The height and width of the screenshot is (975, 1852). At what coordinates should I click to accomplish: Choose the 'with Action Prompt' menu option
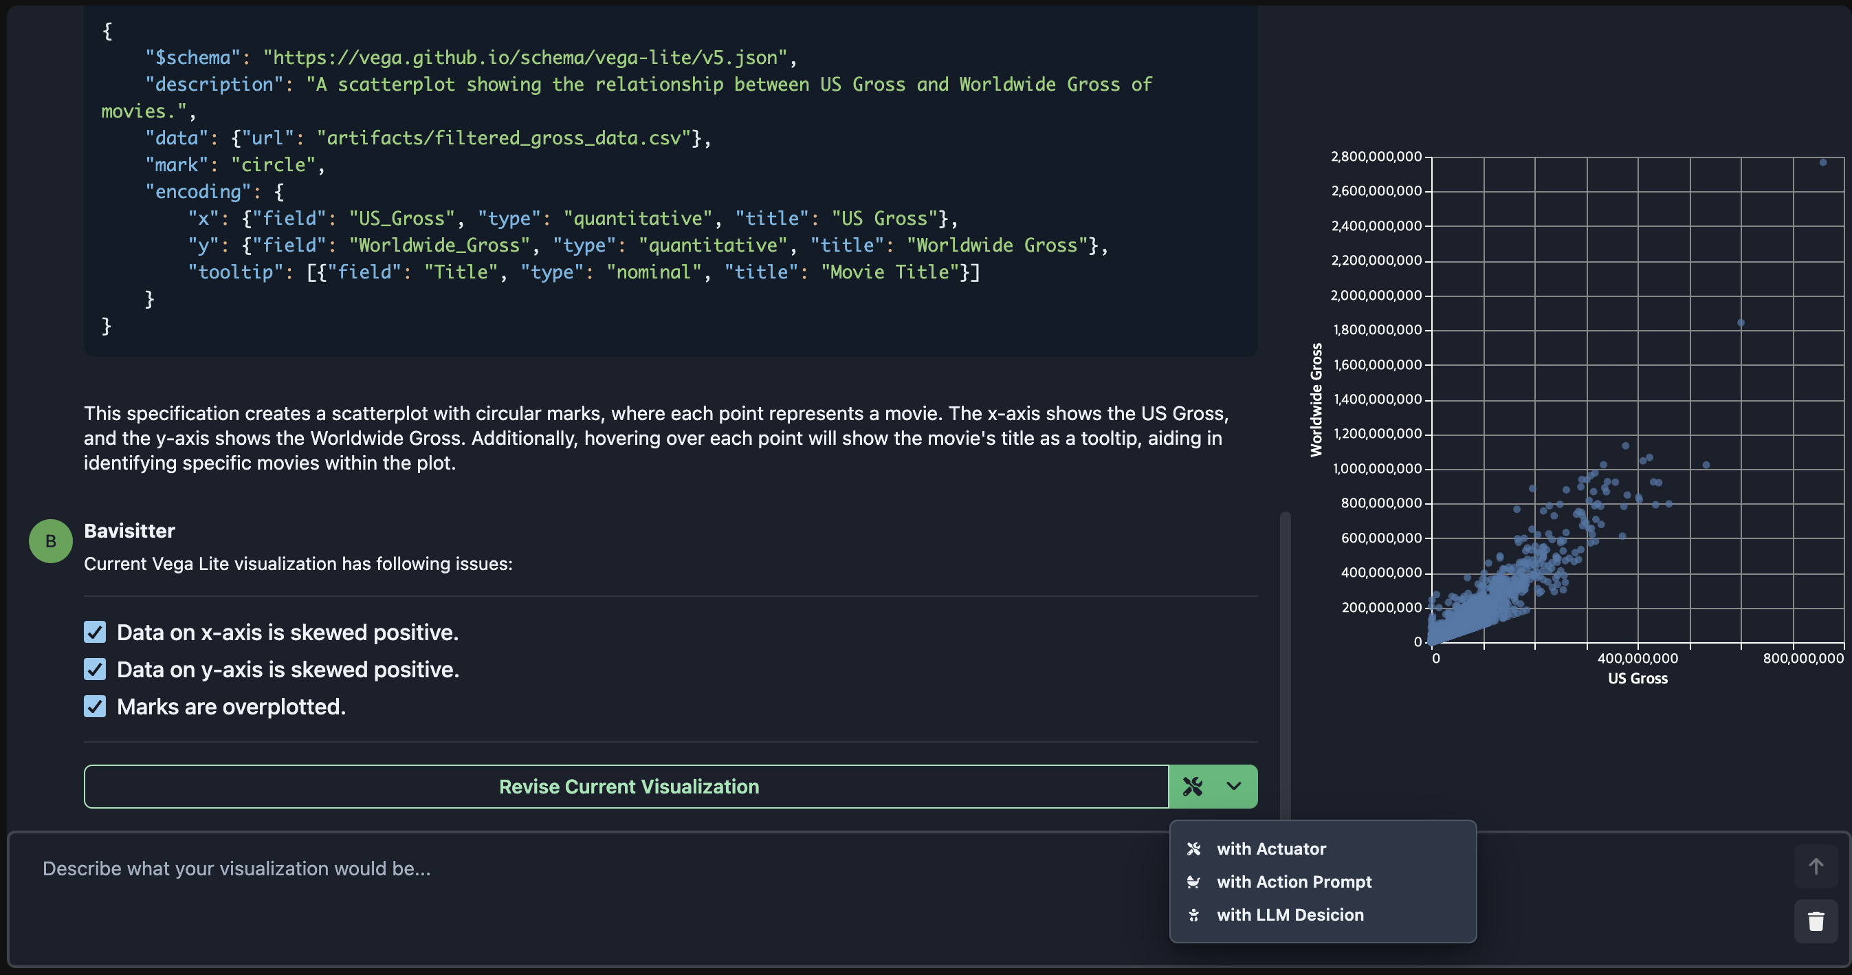click(1294, 882)
